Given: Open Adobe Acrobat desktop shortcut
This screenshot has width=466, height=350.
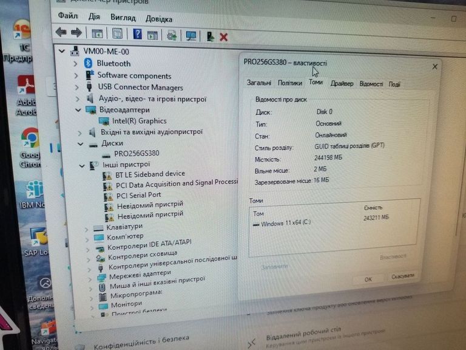Looking at the screenshot, I should (26, 95).
